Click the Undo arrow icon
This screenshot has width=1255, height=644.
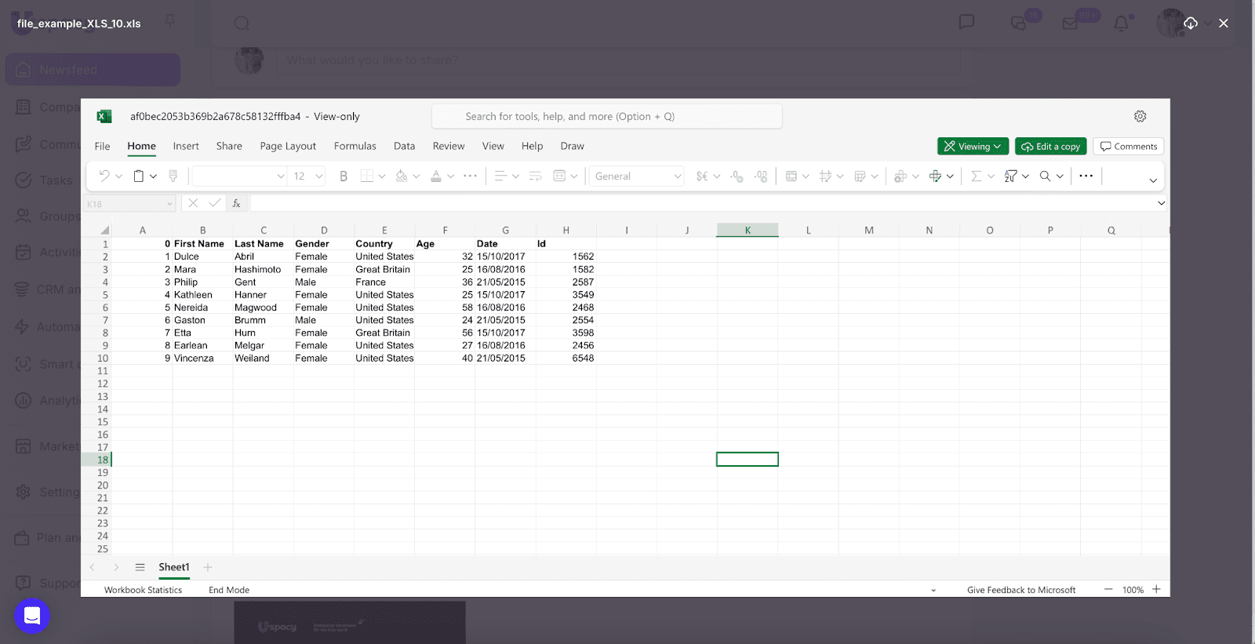[104, 176]
